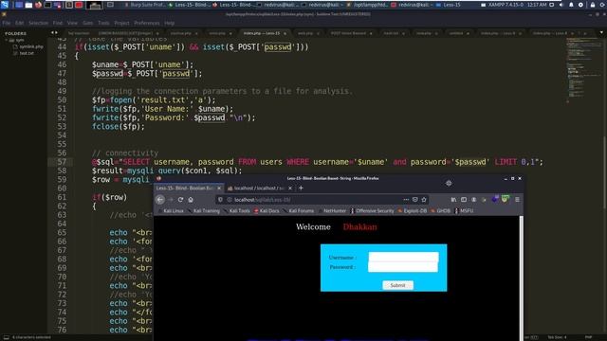Image resolution: width=607 pixels, height=341 pixels.
Task: Open the Tools menu in Sublime Text
Action: [103, 23]
